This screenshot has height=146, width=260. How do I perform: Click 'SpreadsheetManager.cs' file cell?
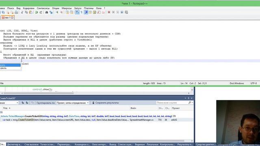pos(141,120)
